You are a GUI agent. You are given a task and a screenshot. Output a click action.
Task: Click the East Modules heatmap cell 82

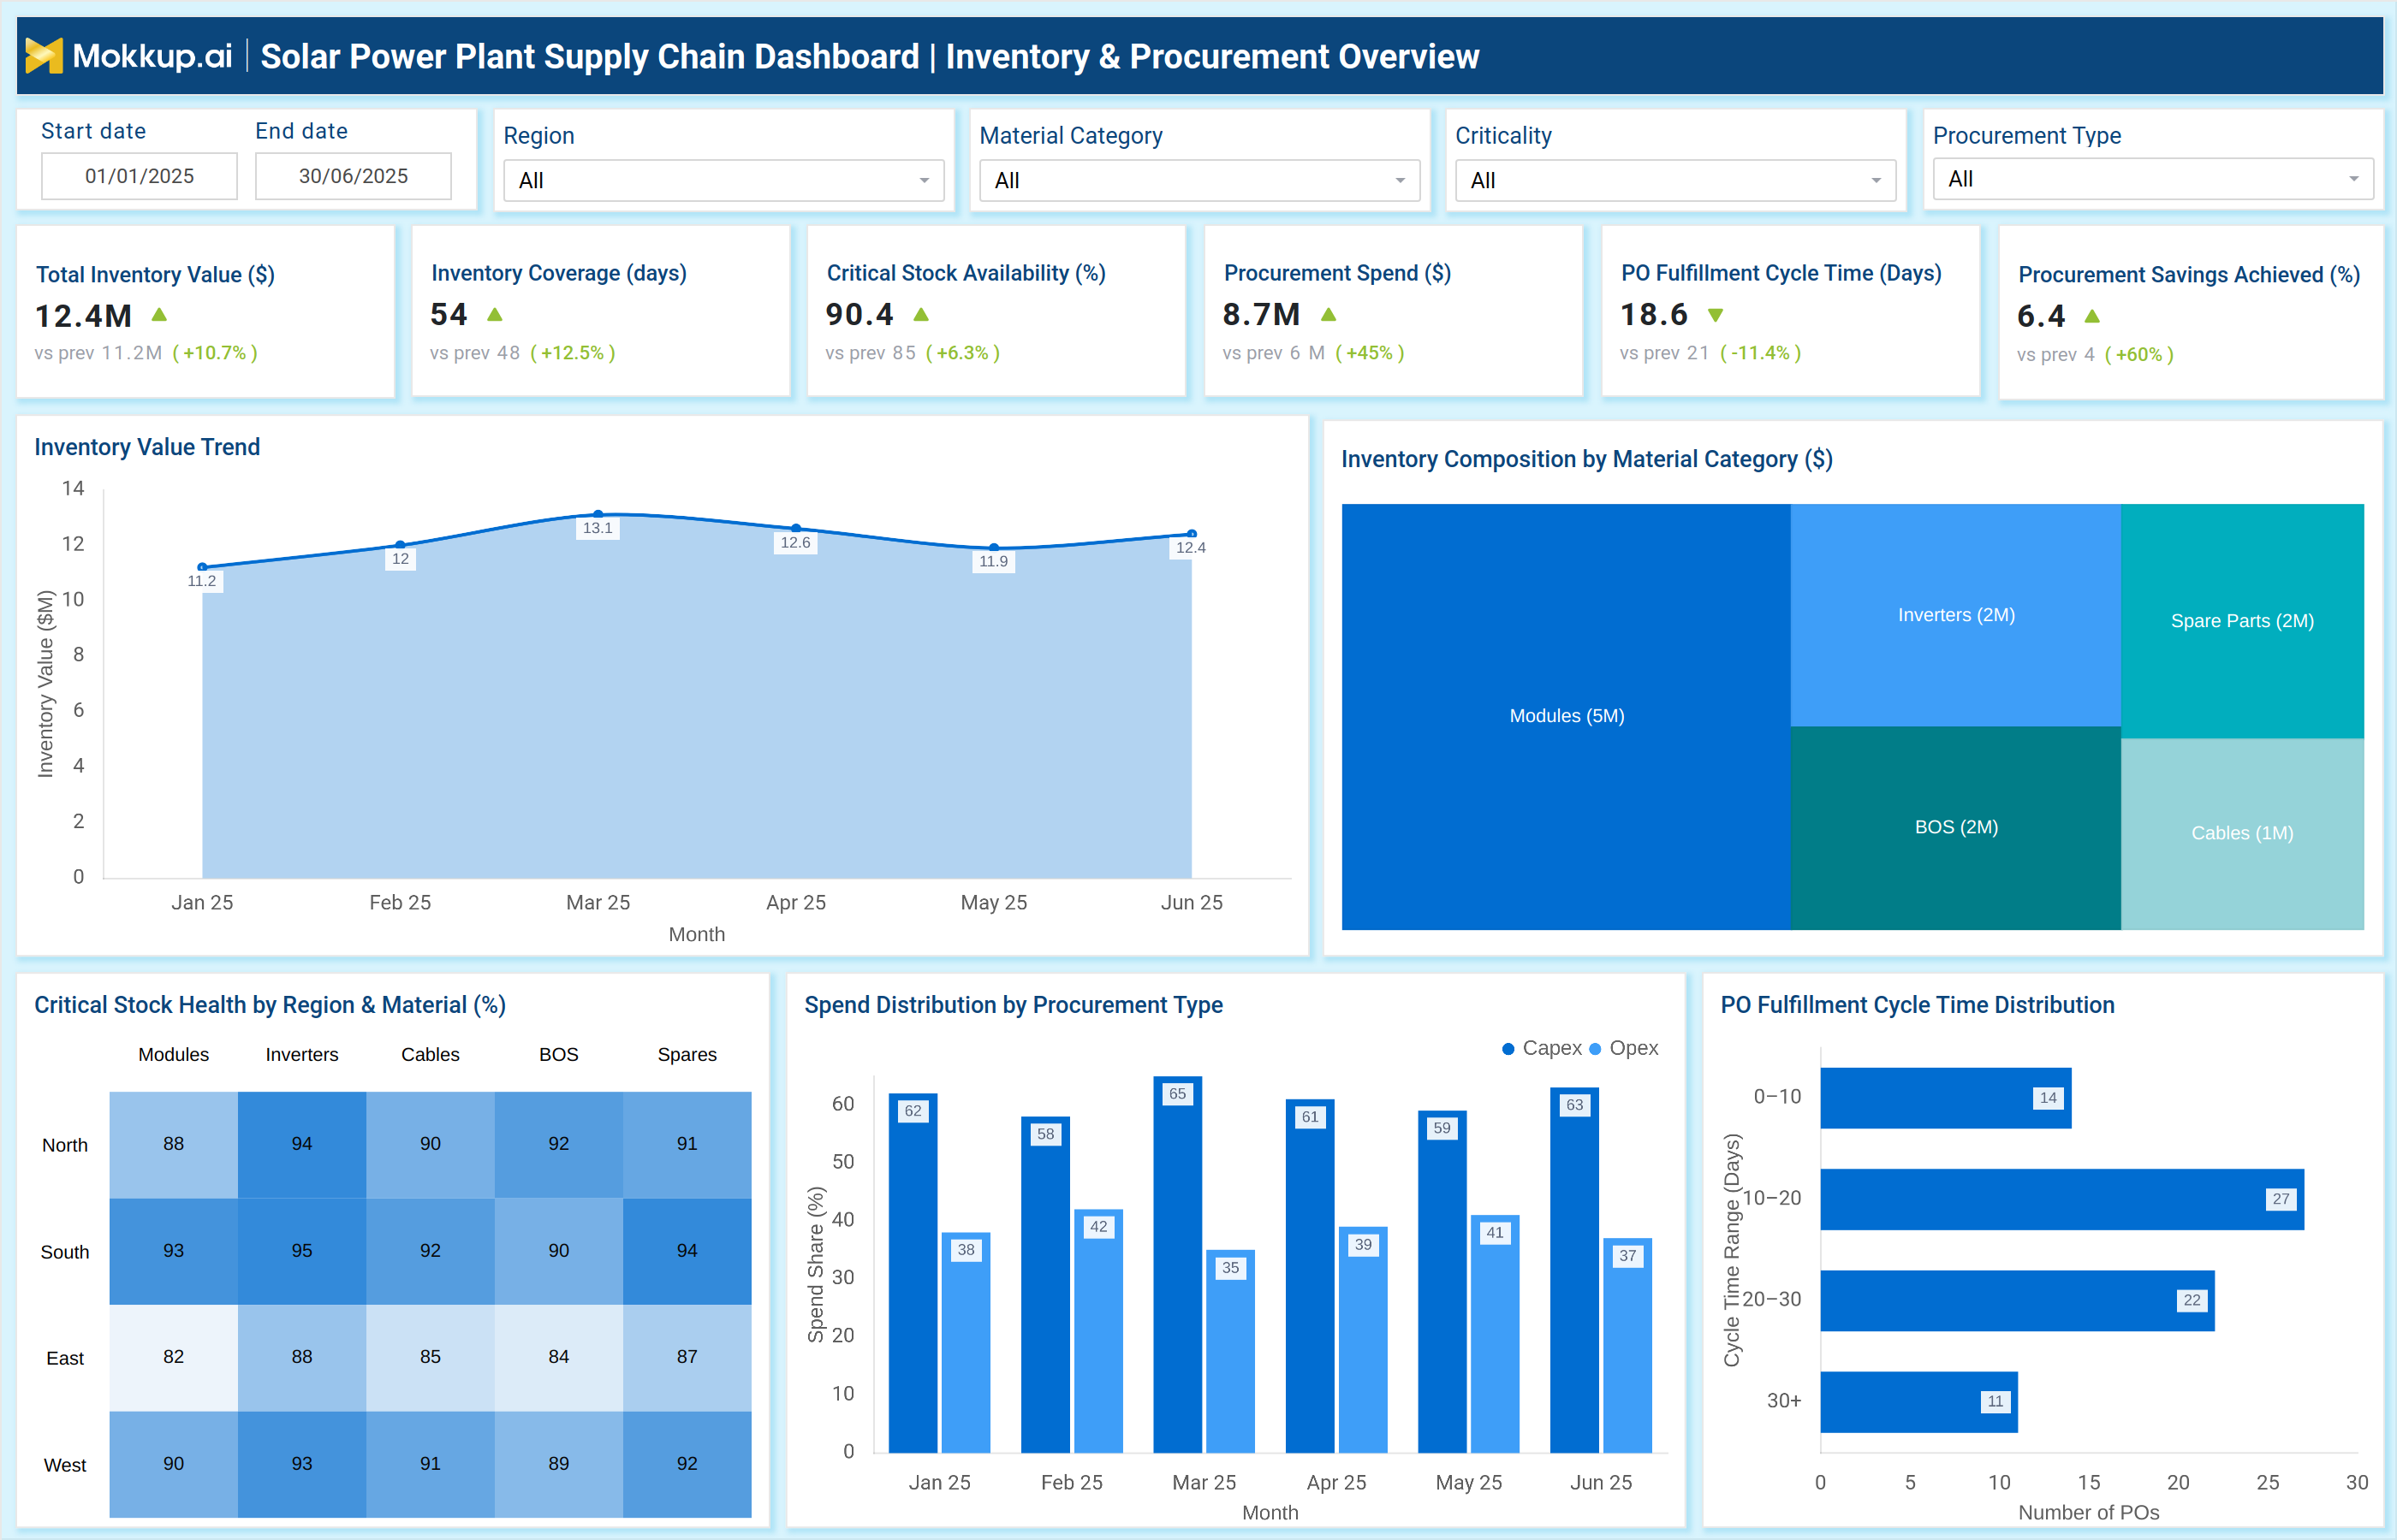click(173, 1357)
